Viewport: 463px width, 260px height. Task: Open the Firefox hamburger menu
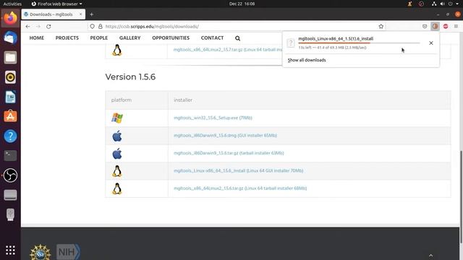point(456,27)
